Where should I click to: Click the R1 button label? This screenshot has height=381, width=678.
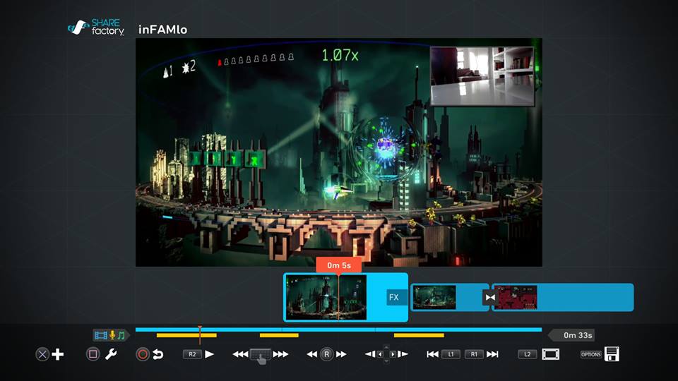tap(474, 354)
